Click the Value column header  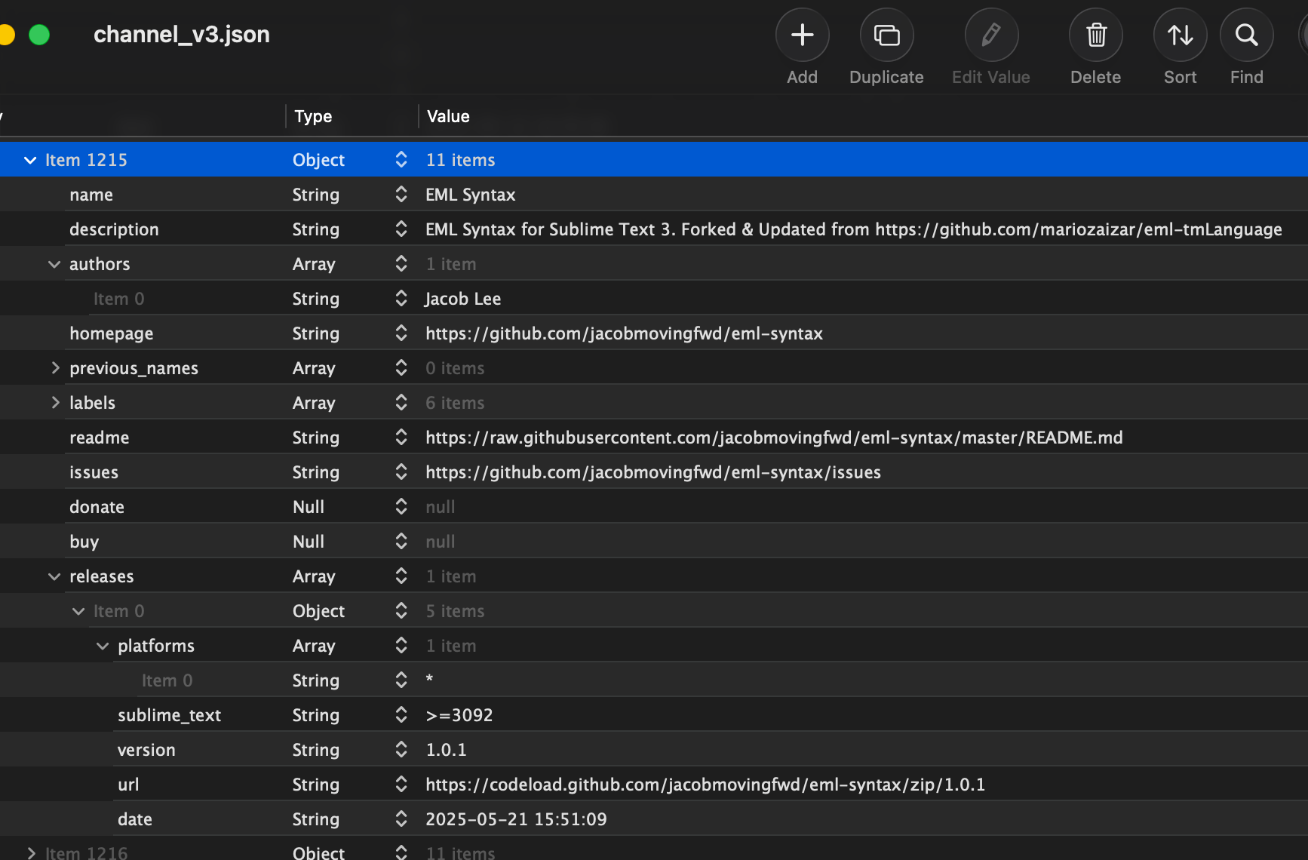click(448, 116)
